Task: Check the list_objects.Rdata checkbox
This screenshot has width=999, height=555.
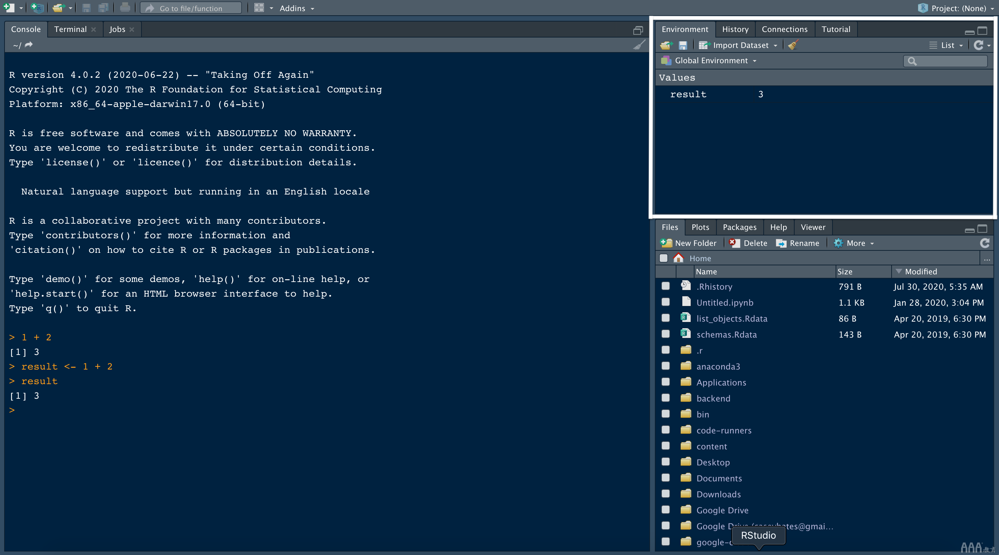Action: pyautogui.click(x=666, y=318)
